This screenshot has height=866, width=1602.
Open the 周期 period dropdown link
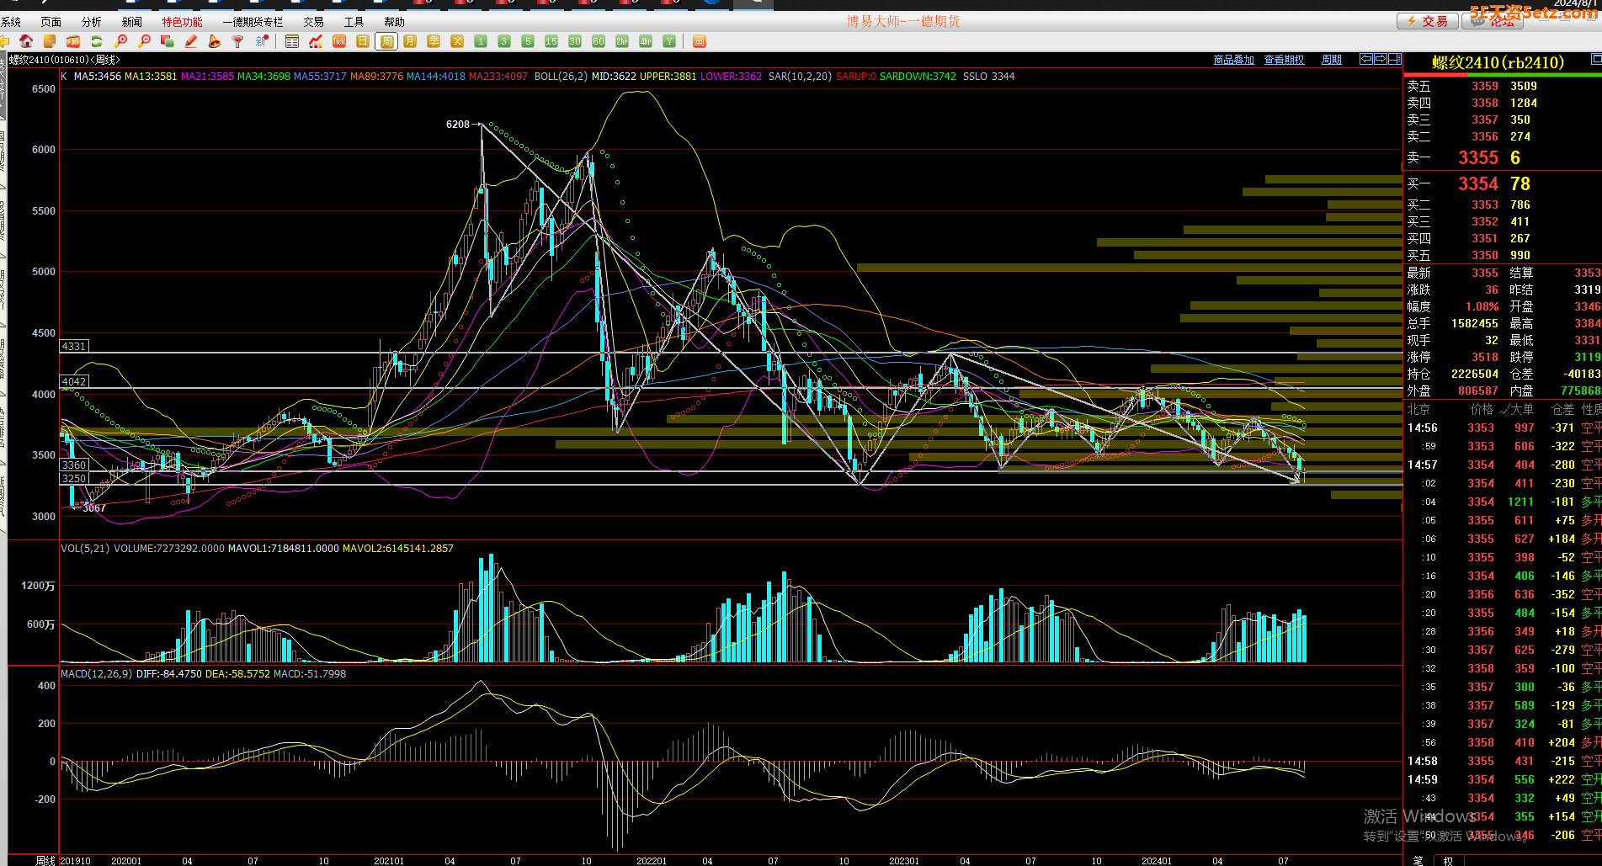[x=1332, y=60]
